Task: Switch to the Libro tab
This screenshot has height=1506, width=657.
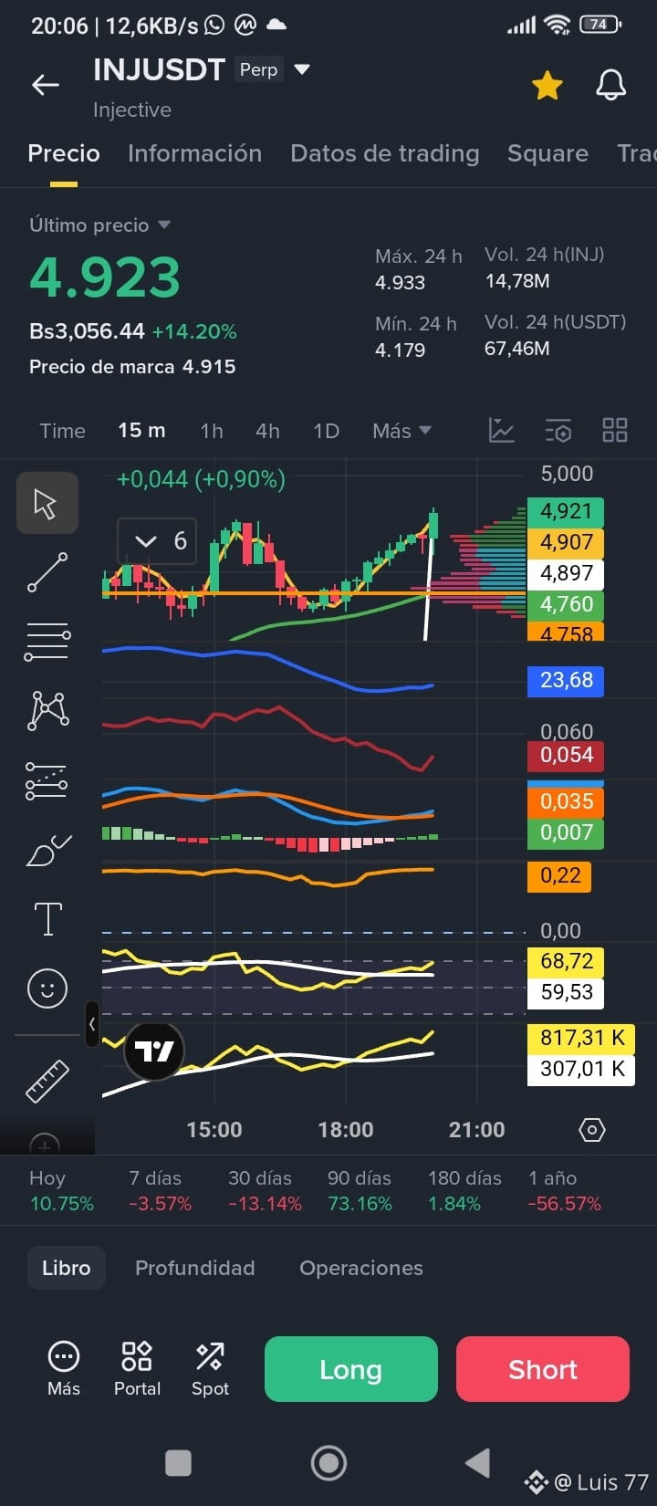Action: (67, 1268)
